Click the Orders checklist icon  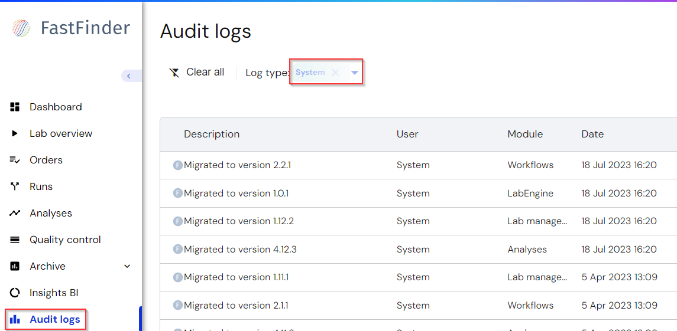[15, 160]
